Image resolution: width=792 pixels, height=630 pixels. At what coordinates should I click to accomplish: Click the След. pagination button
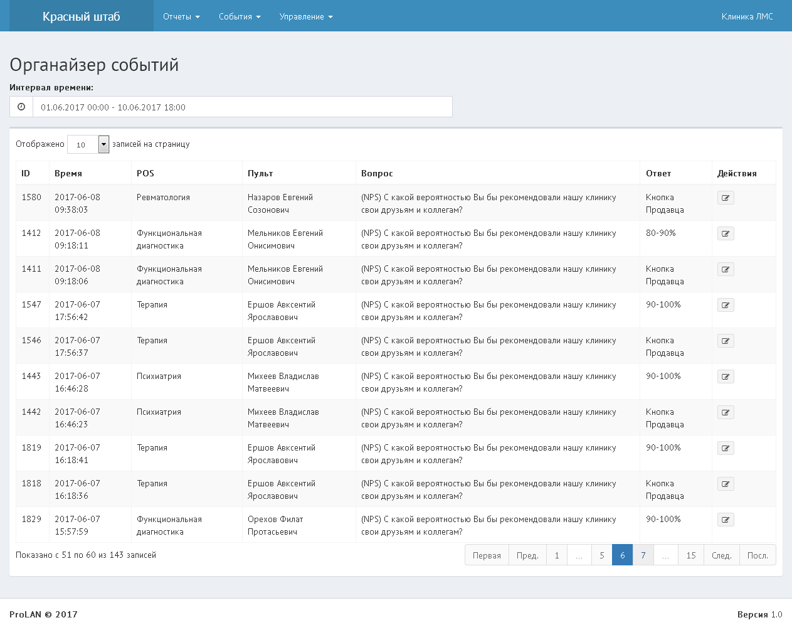(721, 555)
